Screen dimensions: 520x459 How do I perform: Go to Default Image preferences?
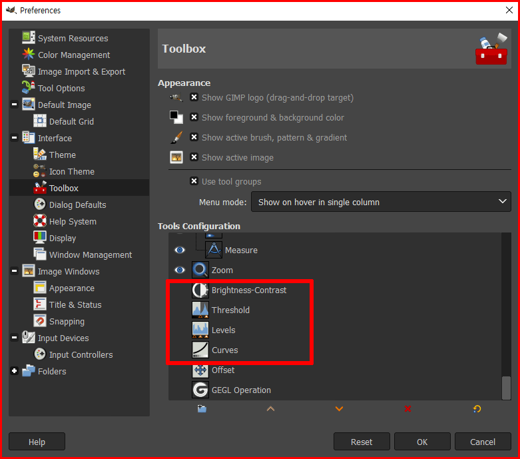click(x=65, y=105)
